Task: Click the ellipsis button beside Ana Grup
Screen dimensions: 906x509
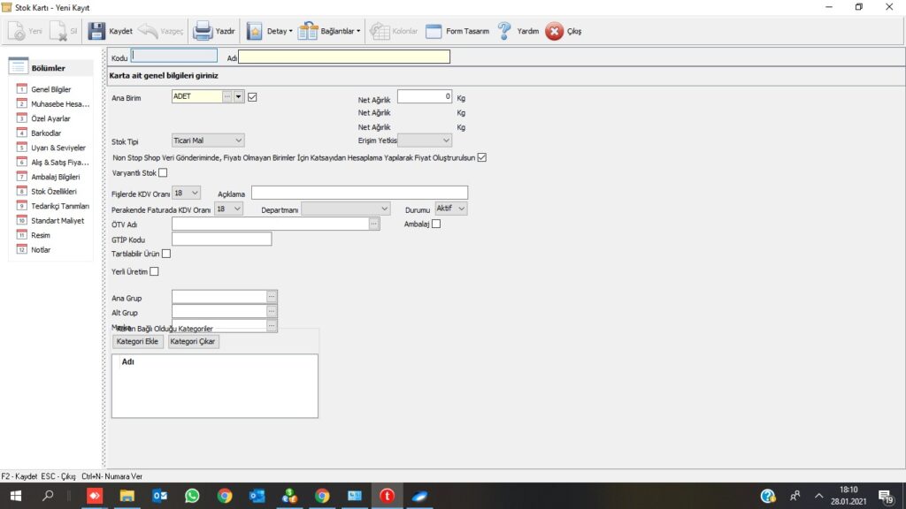Action: click(x=272, y=296)
